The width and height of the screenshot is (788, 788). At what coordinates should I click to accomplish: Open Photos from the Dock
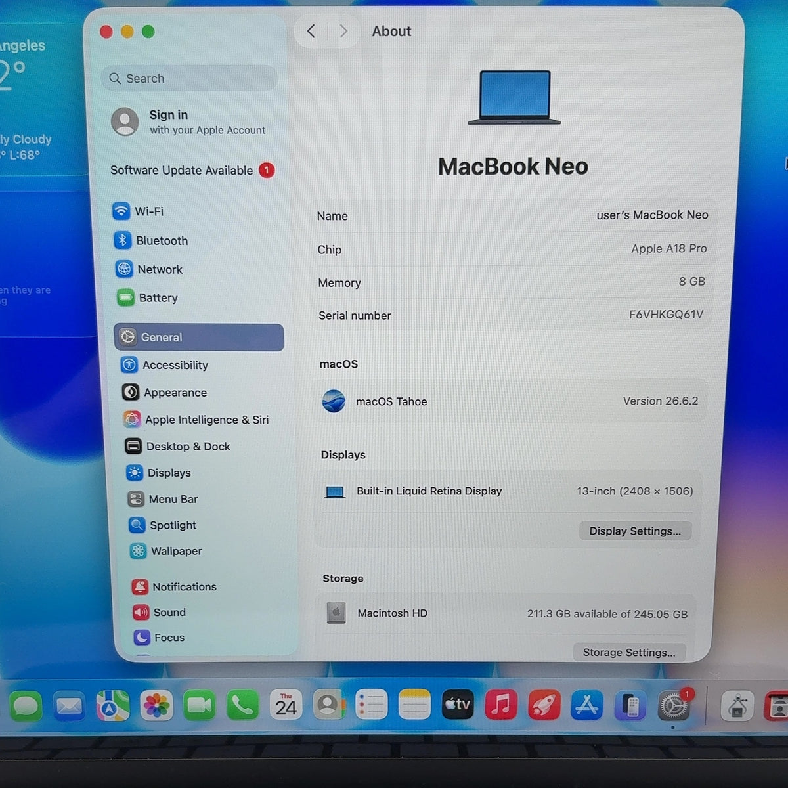click(156, 706)
